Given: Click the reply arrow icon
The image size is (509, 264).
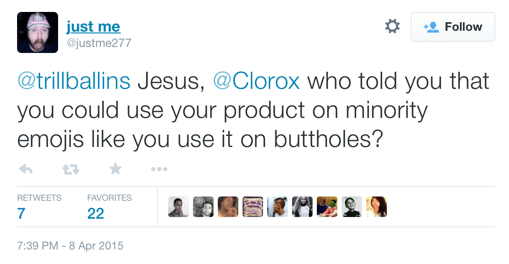Looking at the screenshot, I should (x=26, y=169).
